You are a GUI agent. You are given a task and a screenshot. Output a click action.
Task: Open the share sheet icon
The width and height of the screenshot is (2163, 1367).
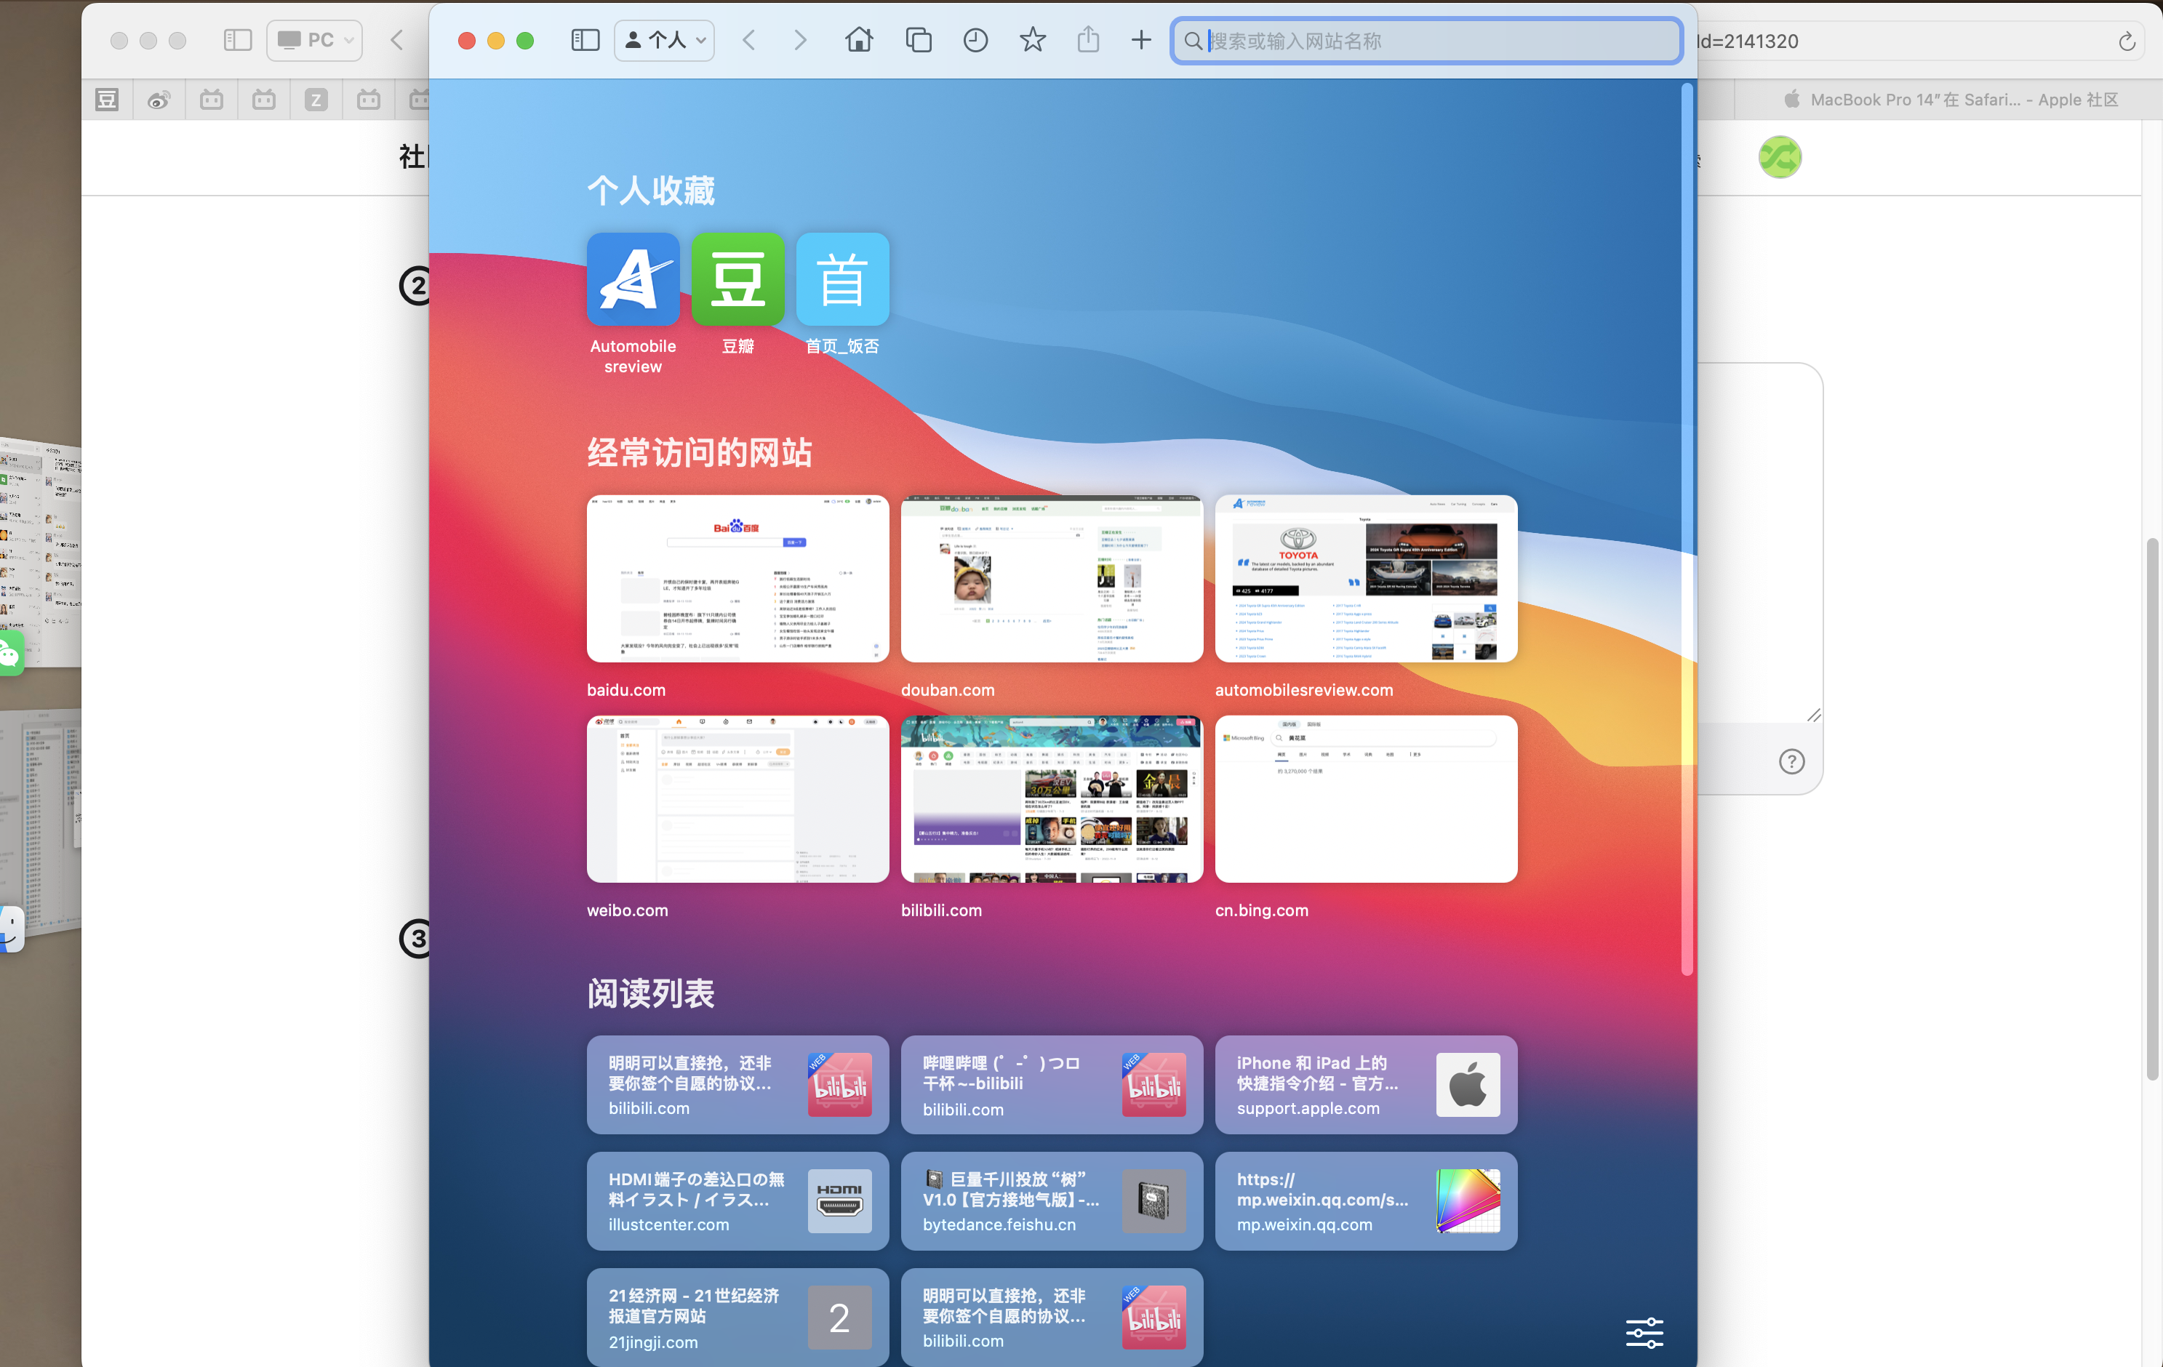pos(1088,41)
